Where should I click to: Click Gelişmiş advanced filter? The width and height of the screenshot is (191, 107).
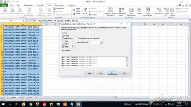[x=93, y=15]
